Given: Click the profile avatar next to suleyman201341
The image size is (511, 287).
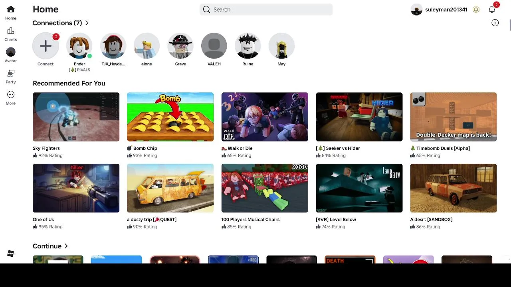Looking at the screenshot, I should pos(416,10).
